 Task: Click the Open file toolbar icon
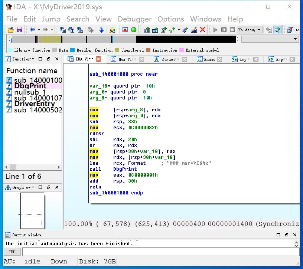10,30
